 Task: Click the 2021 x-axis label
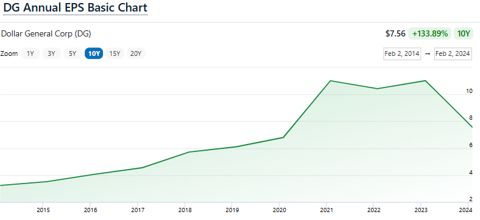coord(326,210)
